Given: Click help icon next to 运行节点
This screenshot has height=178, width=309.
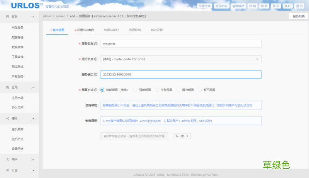Looking at the screenshot, I should point(95,59).
